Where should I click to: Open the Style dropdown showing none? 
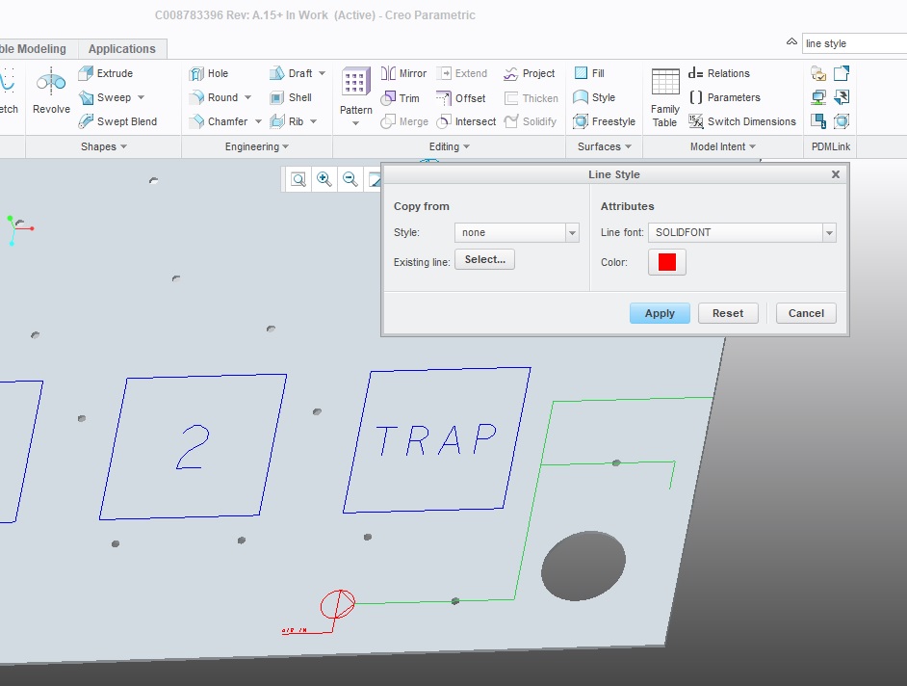point(572,232)
